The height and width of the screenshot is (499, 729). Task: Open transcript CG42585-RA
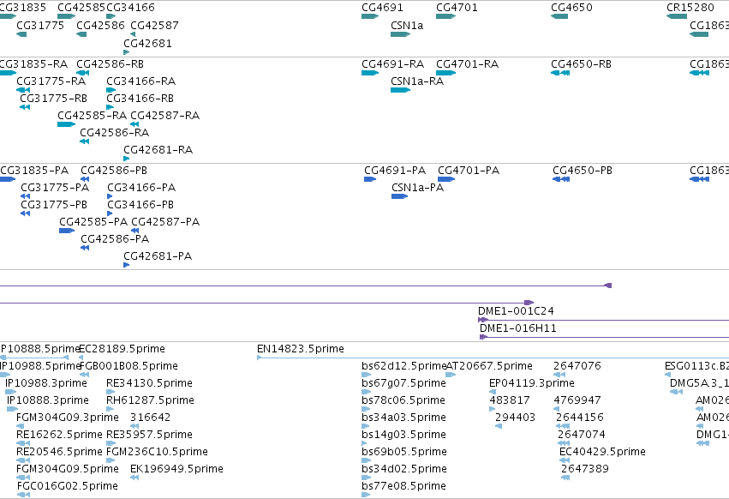coord(92,116)
